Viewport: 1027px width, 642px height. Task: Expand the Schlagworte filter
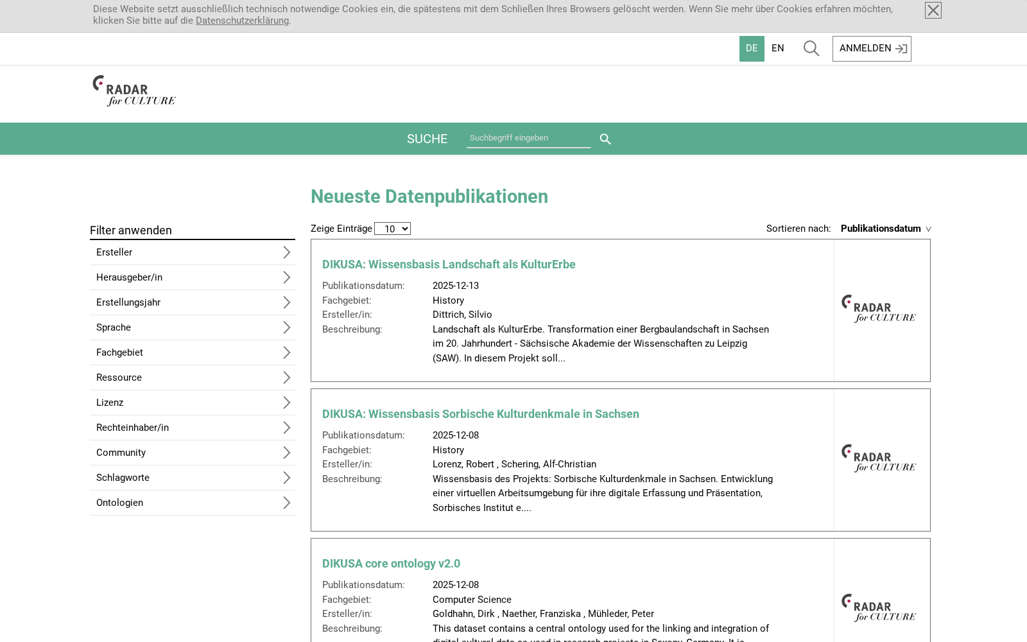pos(193,478)
